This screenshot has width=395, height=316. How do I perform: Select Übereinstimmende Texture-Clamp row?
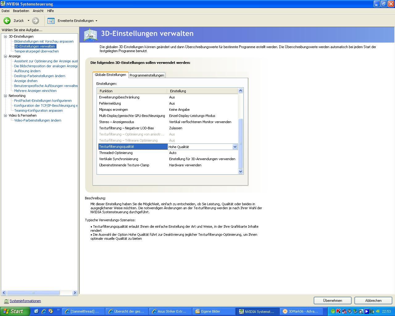168,165
